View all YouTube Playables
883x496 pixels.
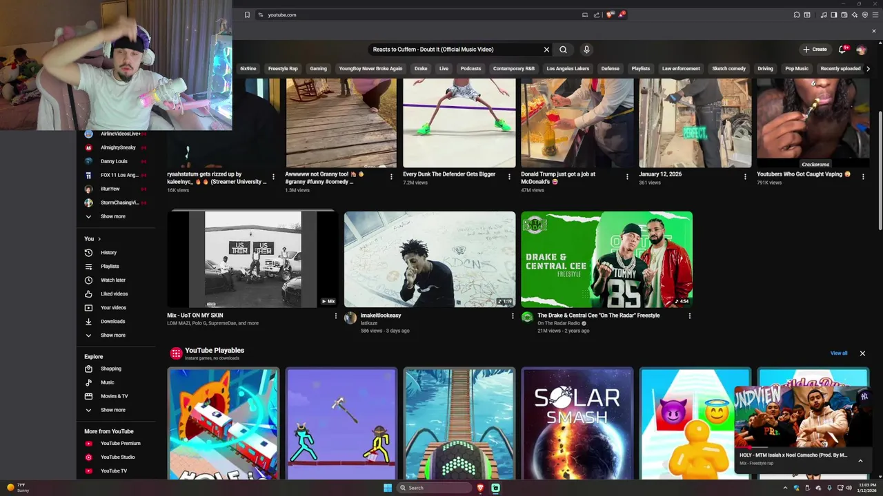point(839,353)
